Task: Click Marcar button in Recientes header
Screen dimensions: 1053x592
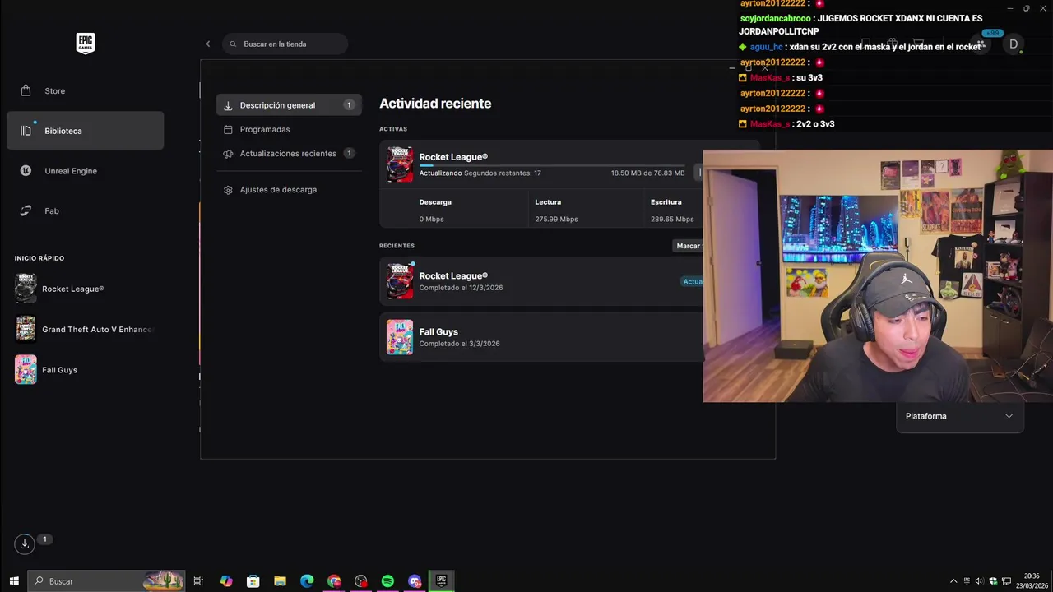Action: coord(688,246)
